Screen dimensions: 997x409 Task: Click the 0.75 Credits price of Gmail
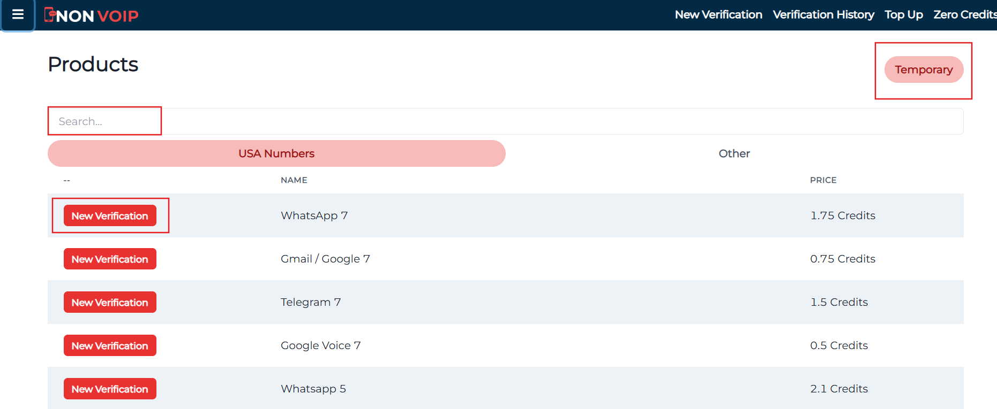(842, 259)
